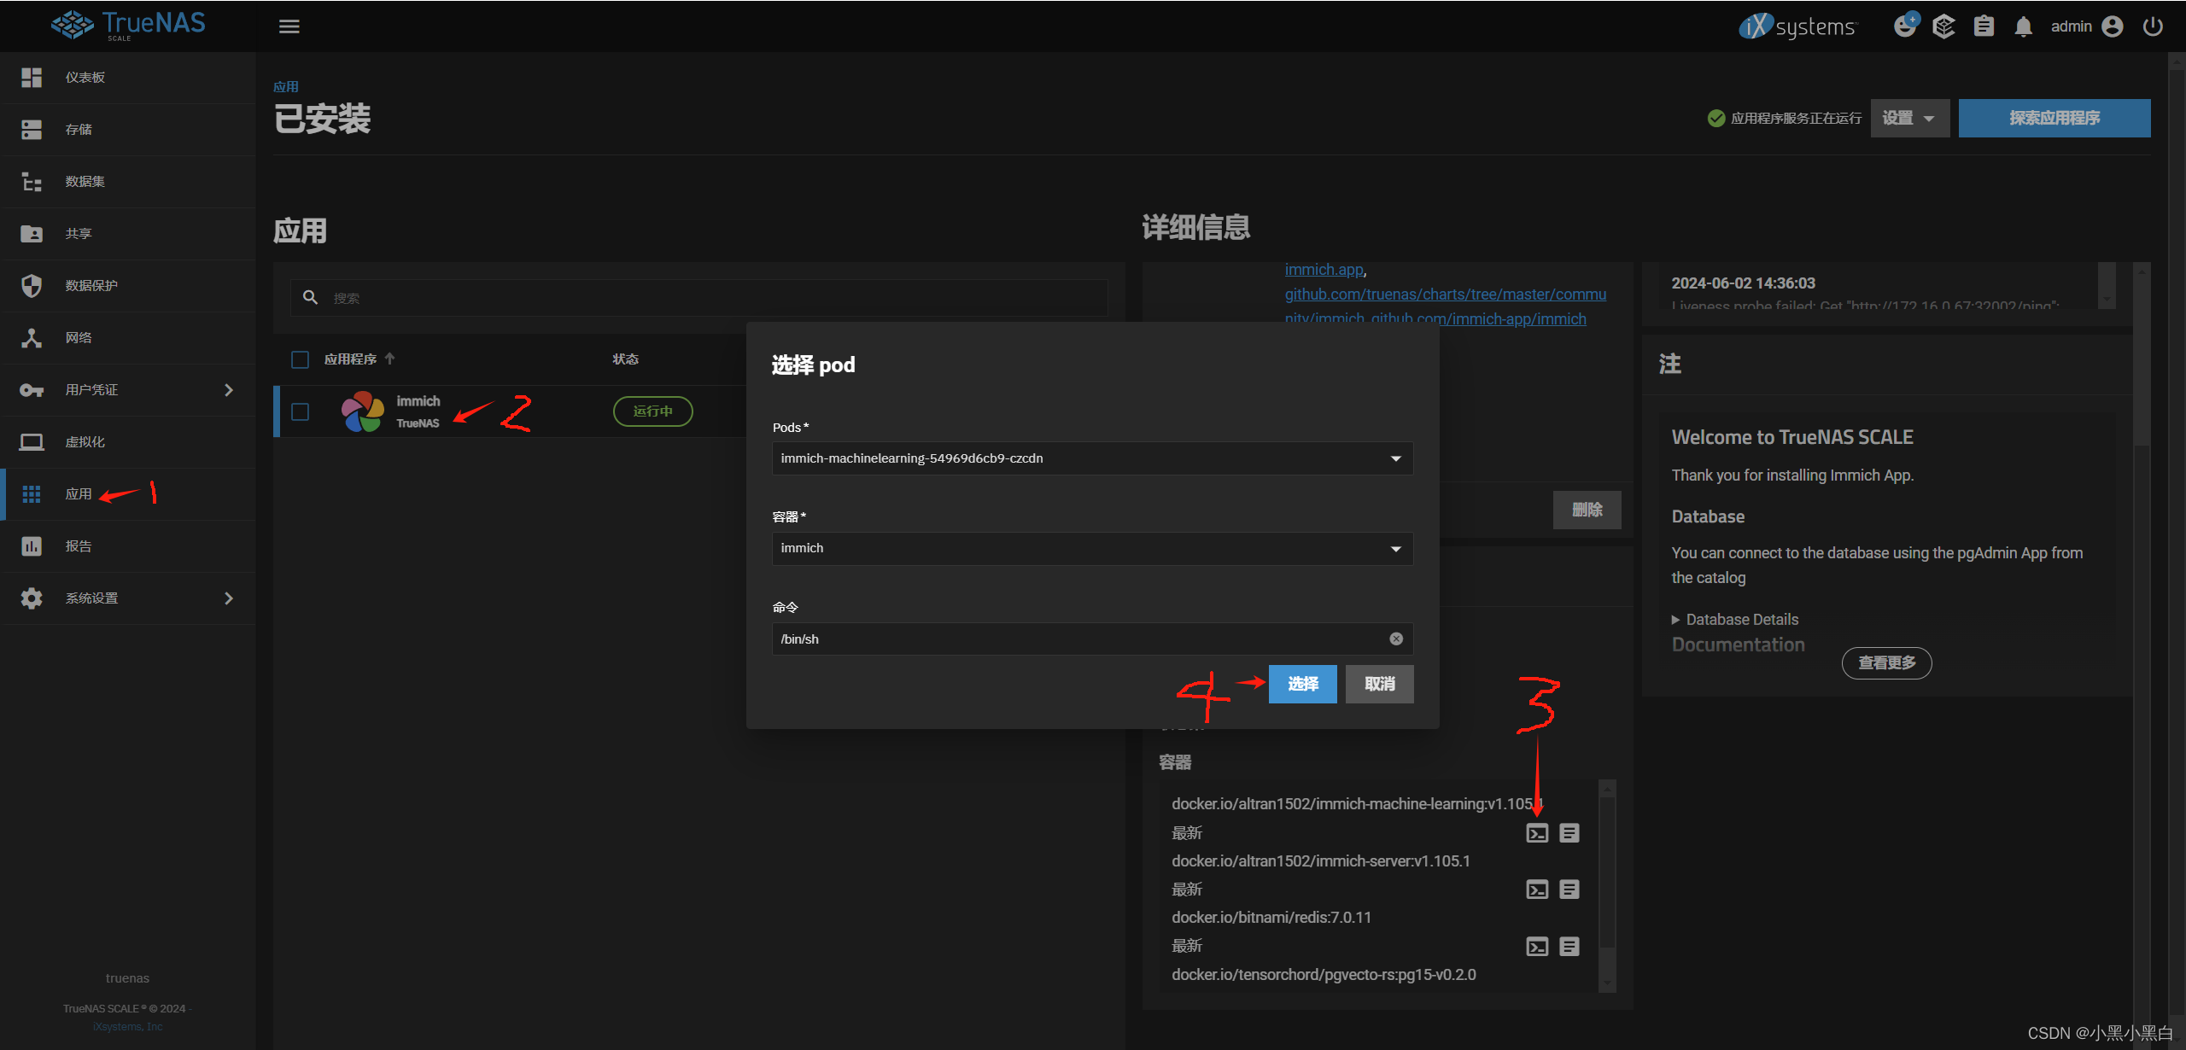Open 存储 storage in sidebar
Image resolution: width=2186 pixels, height=1050 pixels.
(79, 130)
